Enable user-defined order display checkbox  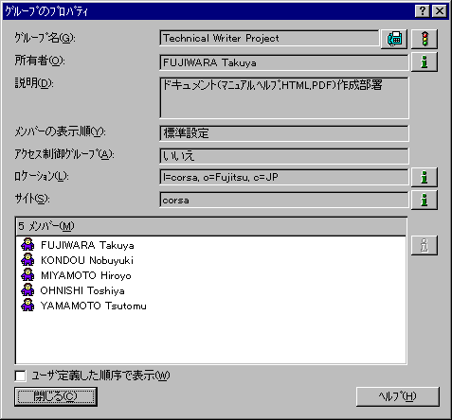(21, 376)
